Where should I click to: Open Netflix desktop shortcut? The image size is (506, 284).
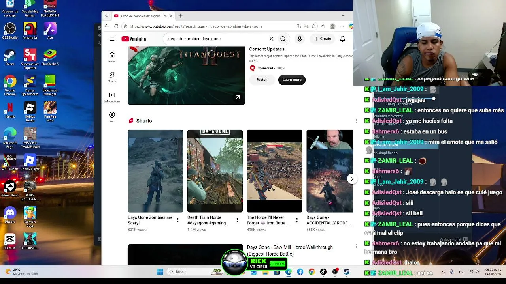(10, 110)
